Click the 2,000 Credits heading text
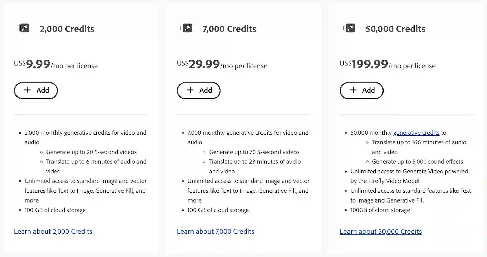Viewport: 487px width, 257px height. tap(67, 29)
